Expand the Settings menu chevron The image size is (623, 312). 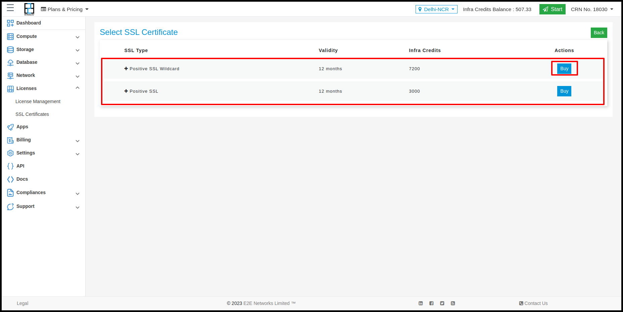[x=78, y=154]
